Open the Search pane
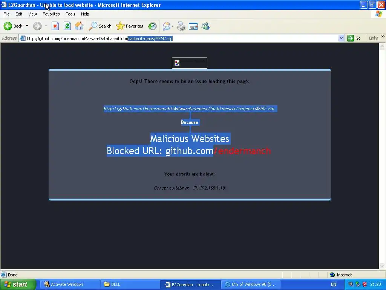386x290 pixels. click(x=100, y=26)
